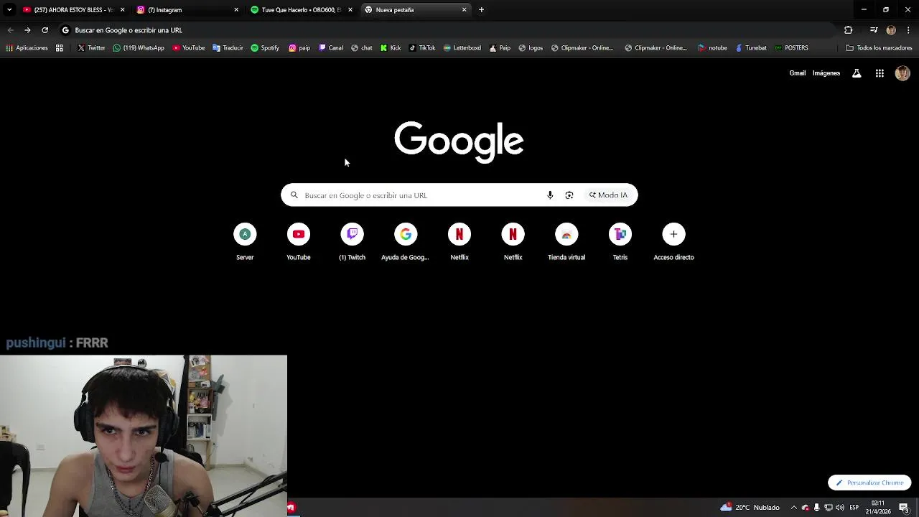
Task: Open the YouTube shortcut tile
Action: point(299,242)
